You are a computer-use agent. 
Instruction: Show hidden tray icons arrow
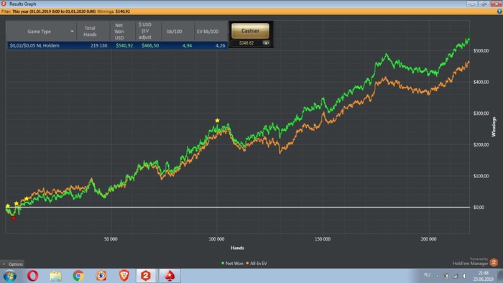[x=437, y=276]
